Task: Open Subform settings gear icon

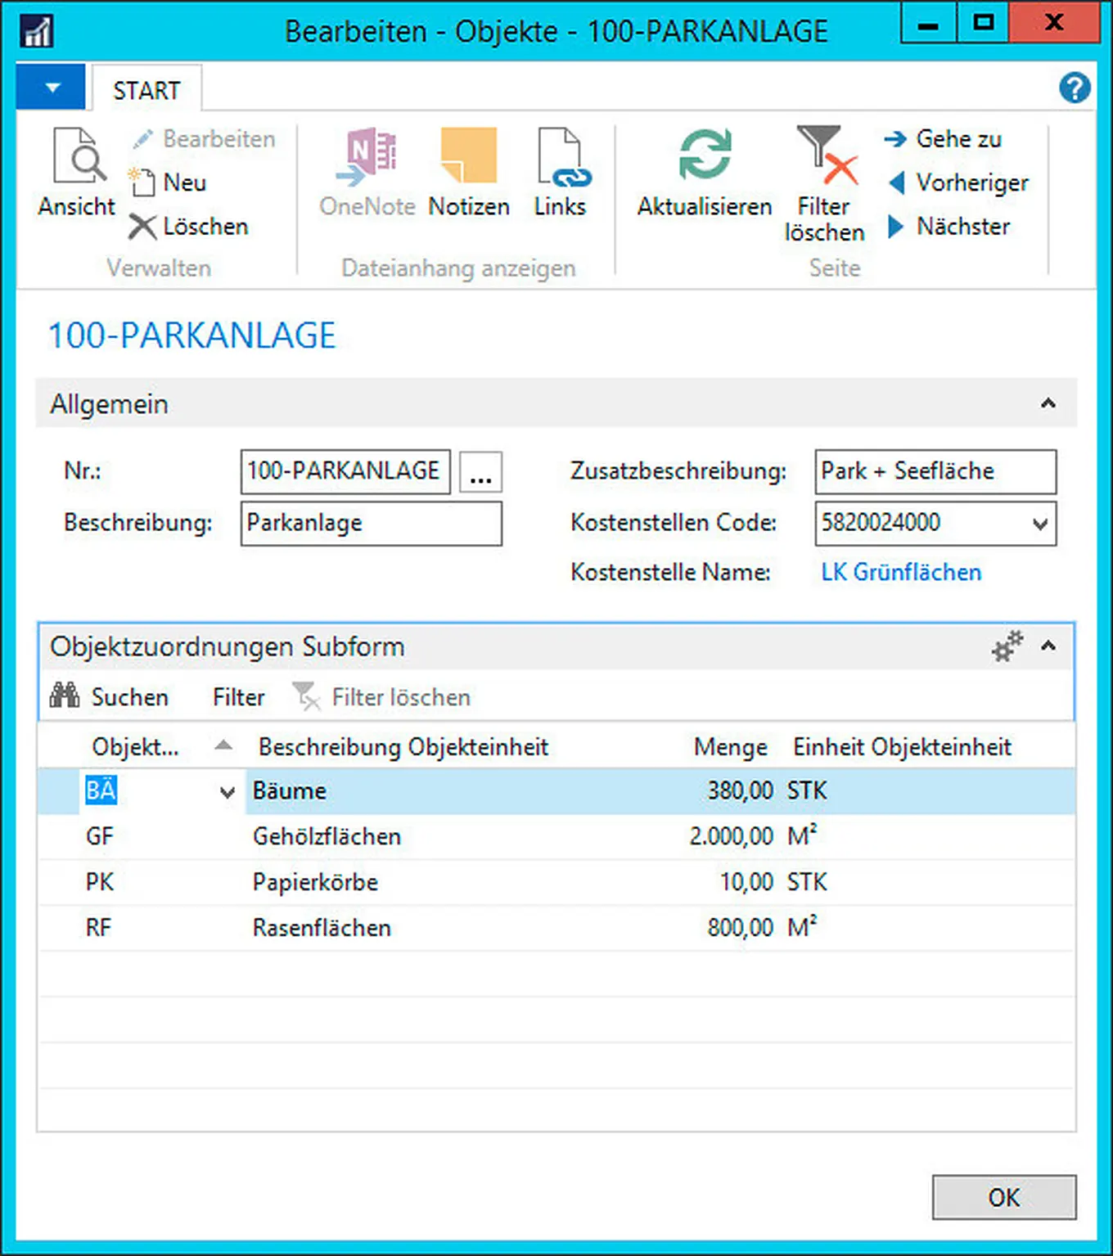Action: tap(1007, 646)
